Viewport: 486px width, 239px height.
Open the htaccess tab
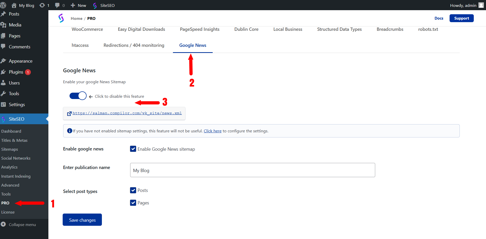(80, 45)
